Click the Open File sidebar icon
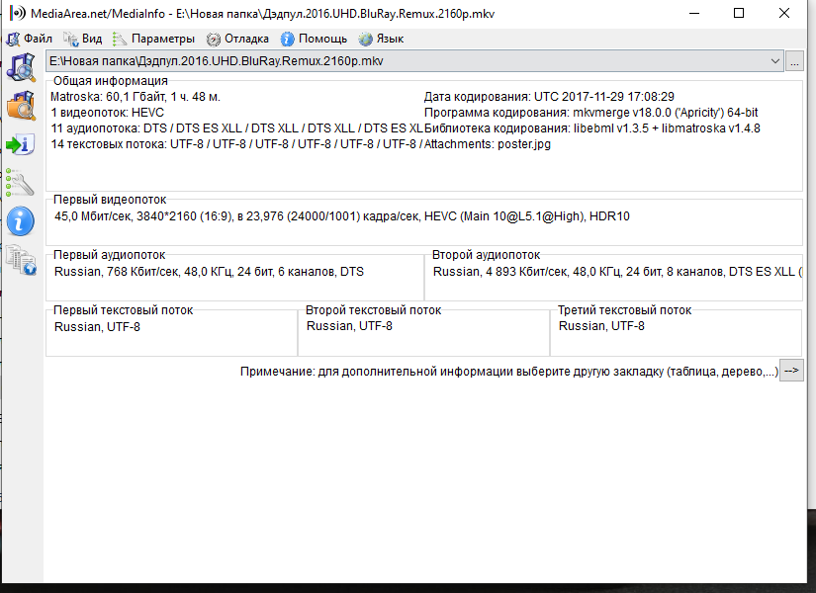 (x=21, y=67)
